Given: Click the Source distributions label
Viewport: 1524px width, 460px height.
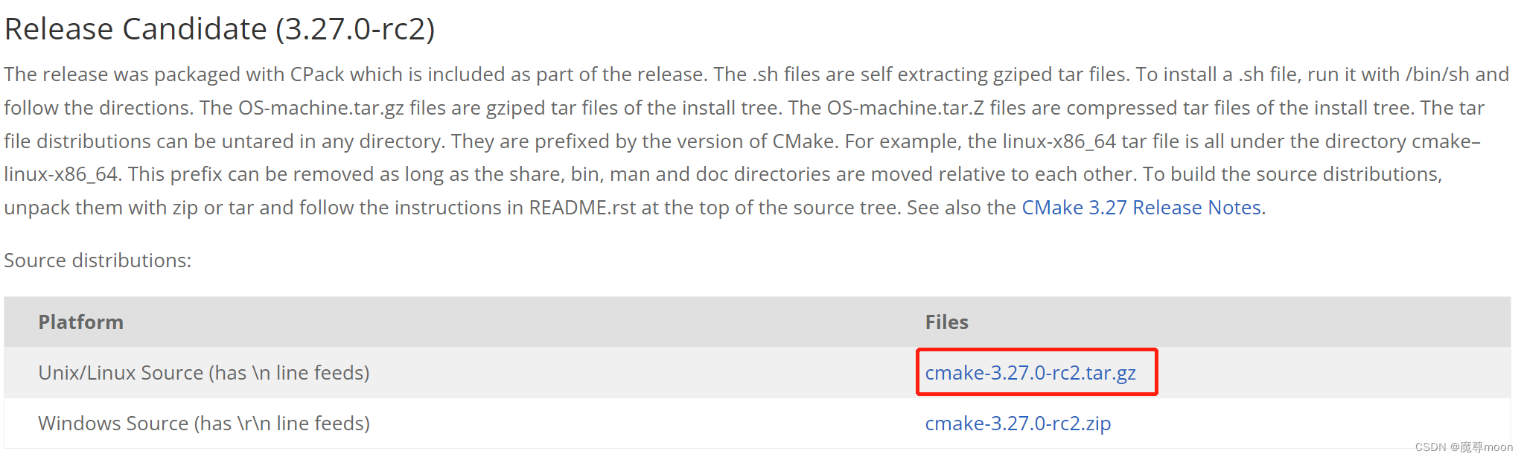Looking at the screenshot, I should click(x=96, y=261).
